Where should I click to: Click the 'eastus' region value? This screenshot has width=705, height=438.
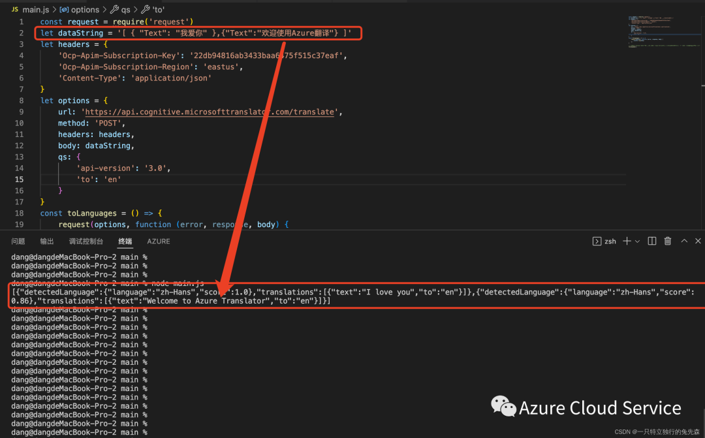point(221,67)
